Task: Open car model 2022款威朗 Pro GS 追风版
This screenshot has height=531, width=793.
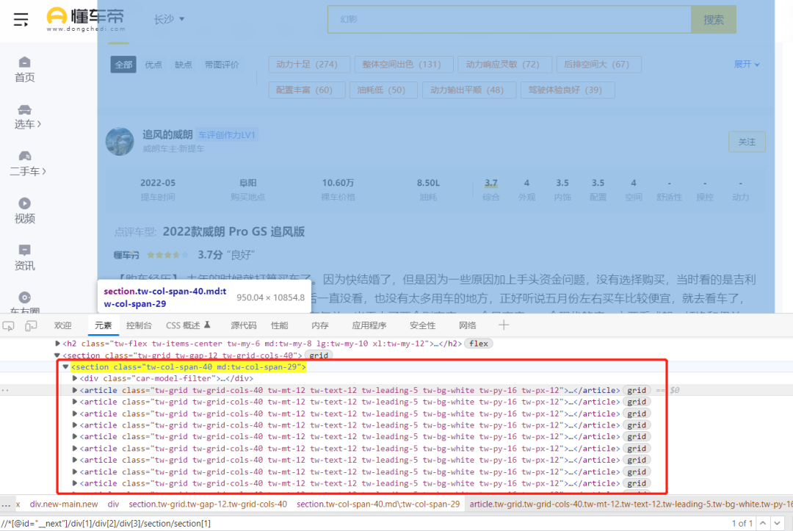Action: 233,231
